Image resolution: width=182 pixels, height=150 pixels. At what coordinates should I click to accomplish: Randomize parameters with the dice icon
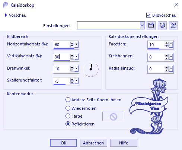coord(162,25)
